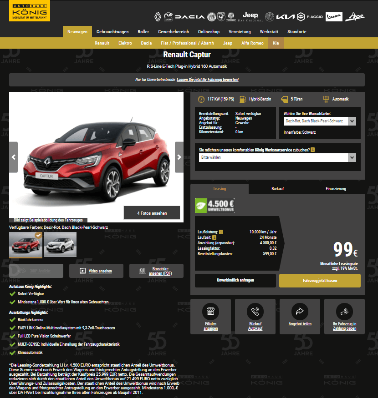Viewport: 378px width, 398px height.
Task: Click 'Ihr Fahrzeug in Zahlung geben' link text
Action: 344,326
